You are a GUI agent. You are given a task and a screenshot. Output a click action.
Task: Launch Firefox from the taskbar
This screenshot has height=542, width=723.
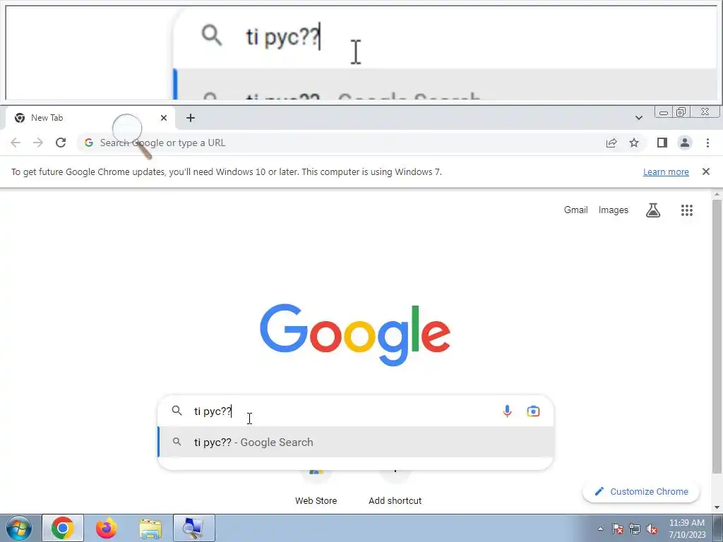[x=107, y=528]
